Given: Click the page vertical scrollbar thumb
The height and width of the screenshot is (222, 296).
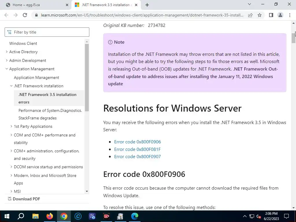Looking at the screenshot, I should [x=294, y=38].
